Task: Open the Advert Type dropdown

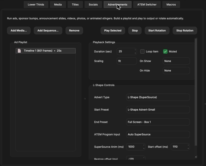Action: [x=158, y=97]
